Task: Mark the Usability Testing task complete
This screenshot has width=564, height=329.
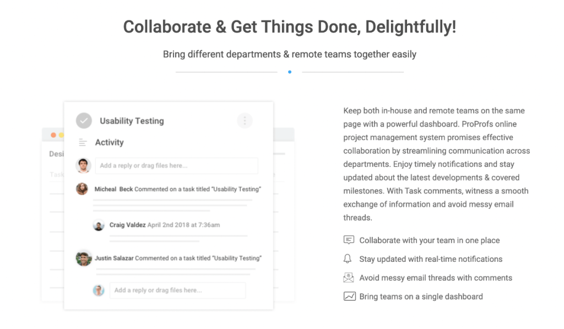Action: click(84, 120)
